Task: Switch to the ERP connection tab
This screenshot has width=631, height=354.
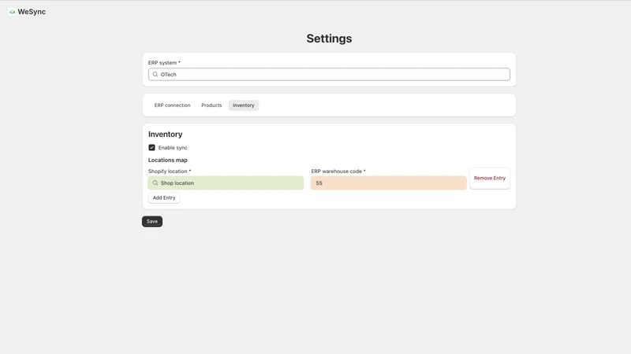Action: (x=172, y=105)
